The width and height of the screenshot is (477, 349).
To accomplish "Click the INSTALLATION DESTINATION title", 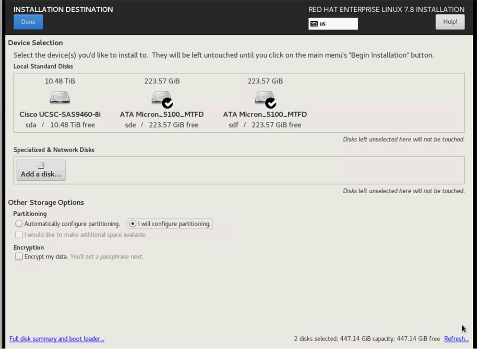I will 63,10.
